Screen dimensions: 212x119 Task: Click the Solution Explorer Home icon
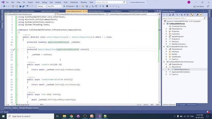click(x=170, y=15)
